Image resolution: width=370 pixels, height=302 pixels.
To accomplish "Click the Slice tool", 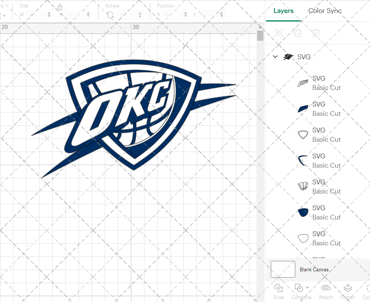I will [x=279, y=292].
